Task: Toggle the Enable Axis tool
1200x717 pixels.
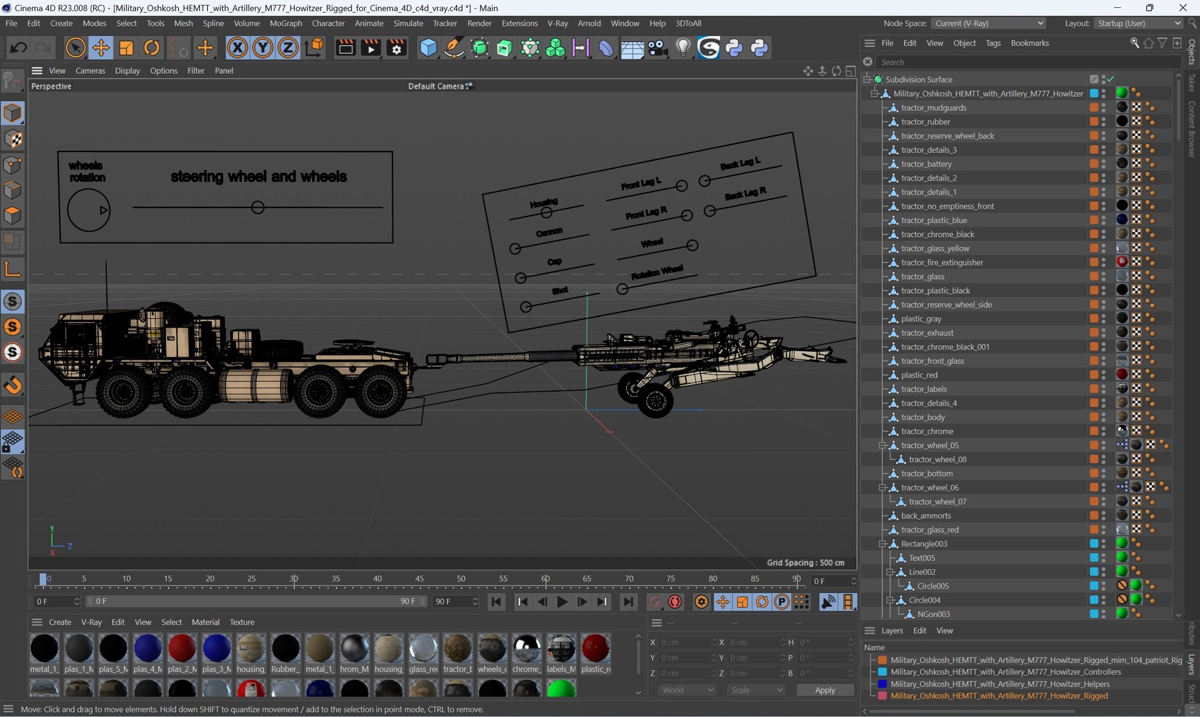Action: (x=13, y=270)
